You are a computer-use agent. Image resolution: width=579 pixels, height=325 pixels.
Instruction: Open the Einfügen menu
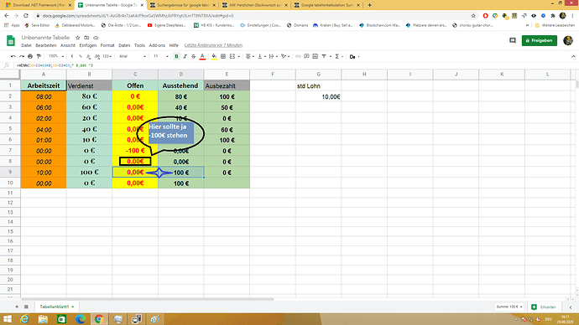coord(88,45)
